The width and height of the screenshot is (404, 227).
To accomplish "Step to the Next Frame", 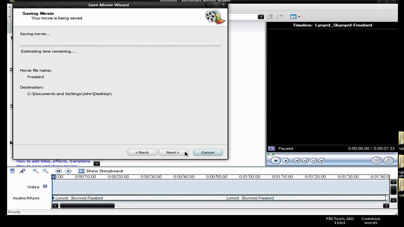I will (313, 160).
